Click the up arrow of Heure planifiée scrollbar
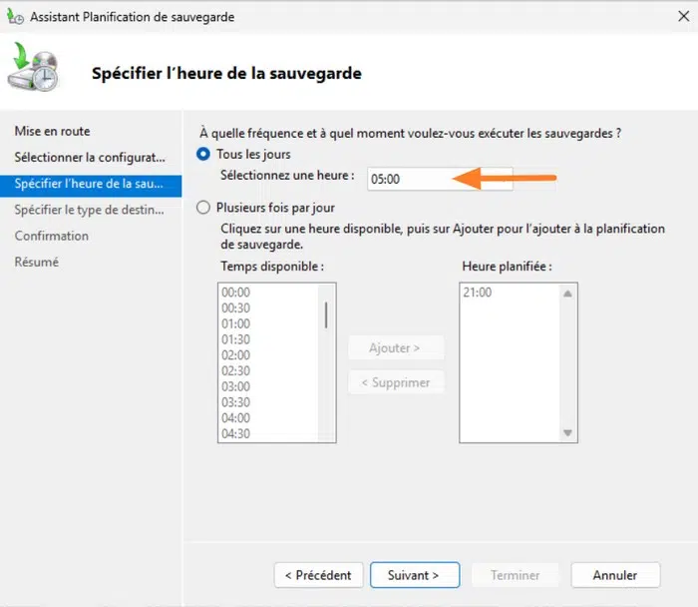The width and height of the screenshot is (698, 607). 567,294
